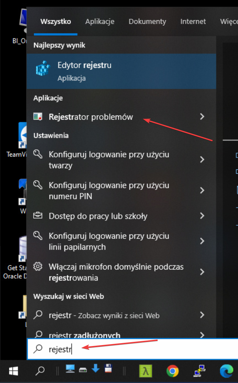Select the Internet search tab

point(193,22)
